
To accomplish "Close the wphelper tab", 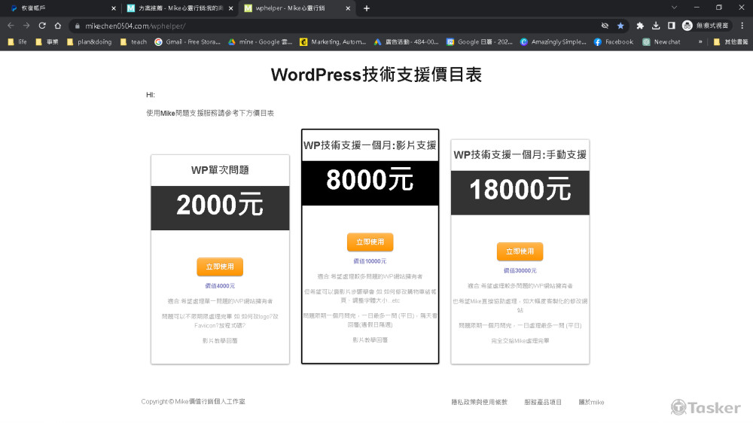I will click(348, 8).
